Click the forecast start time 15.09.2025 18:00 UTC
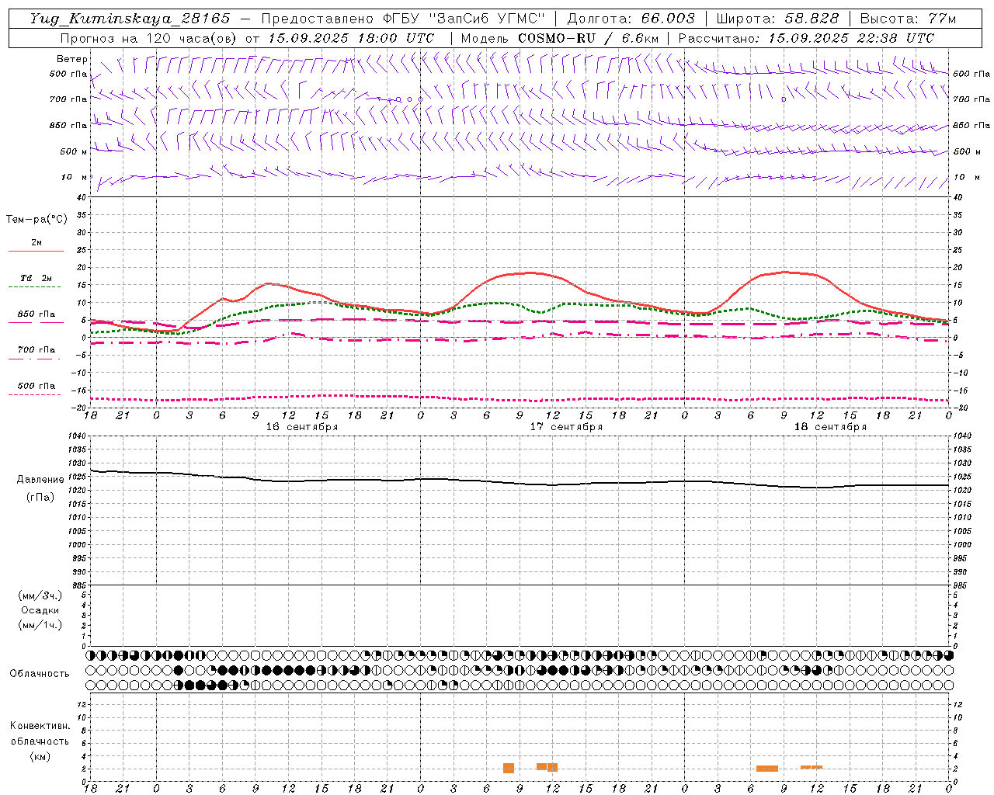This screenshot has width=994, height=795. coord(351,38)
